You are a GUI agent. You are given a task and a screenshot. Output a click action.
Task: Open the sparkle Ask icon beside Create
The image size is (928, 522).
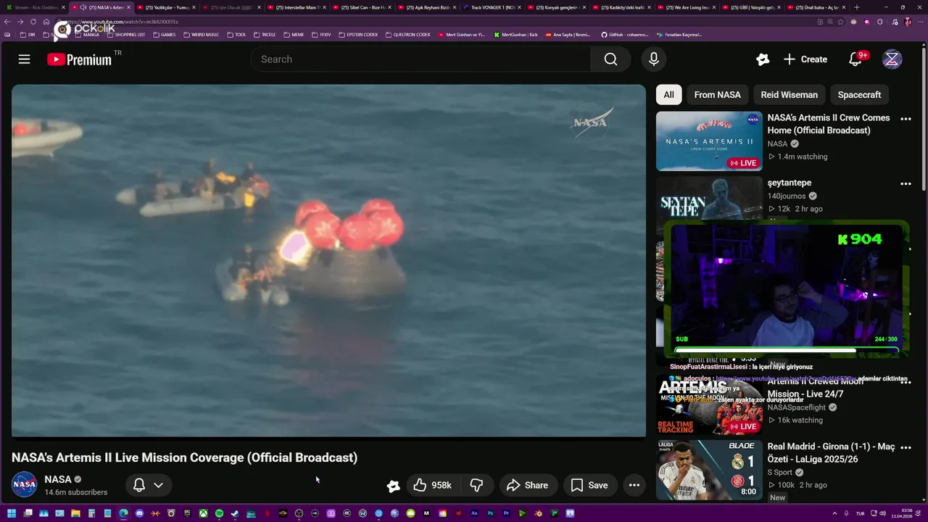[x=763, y=59]
